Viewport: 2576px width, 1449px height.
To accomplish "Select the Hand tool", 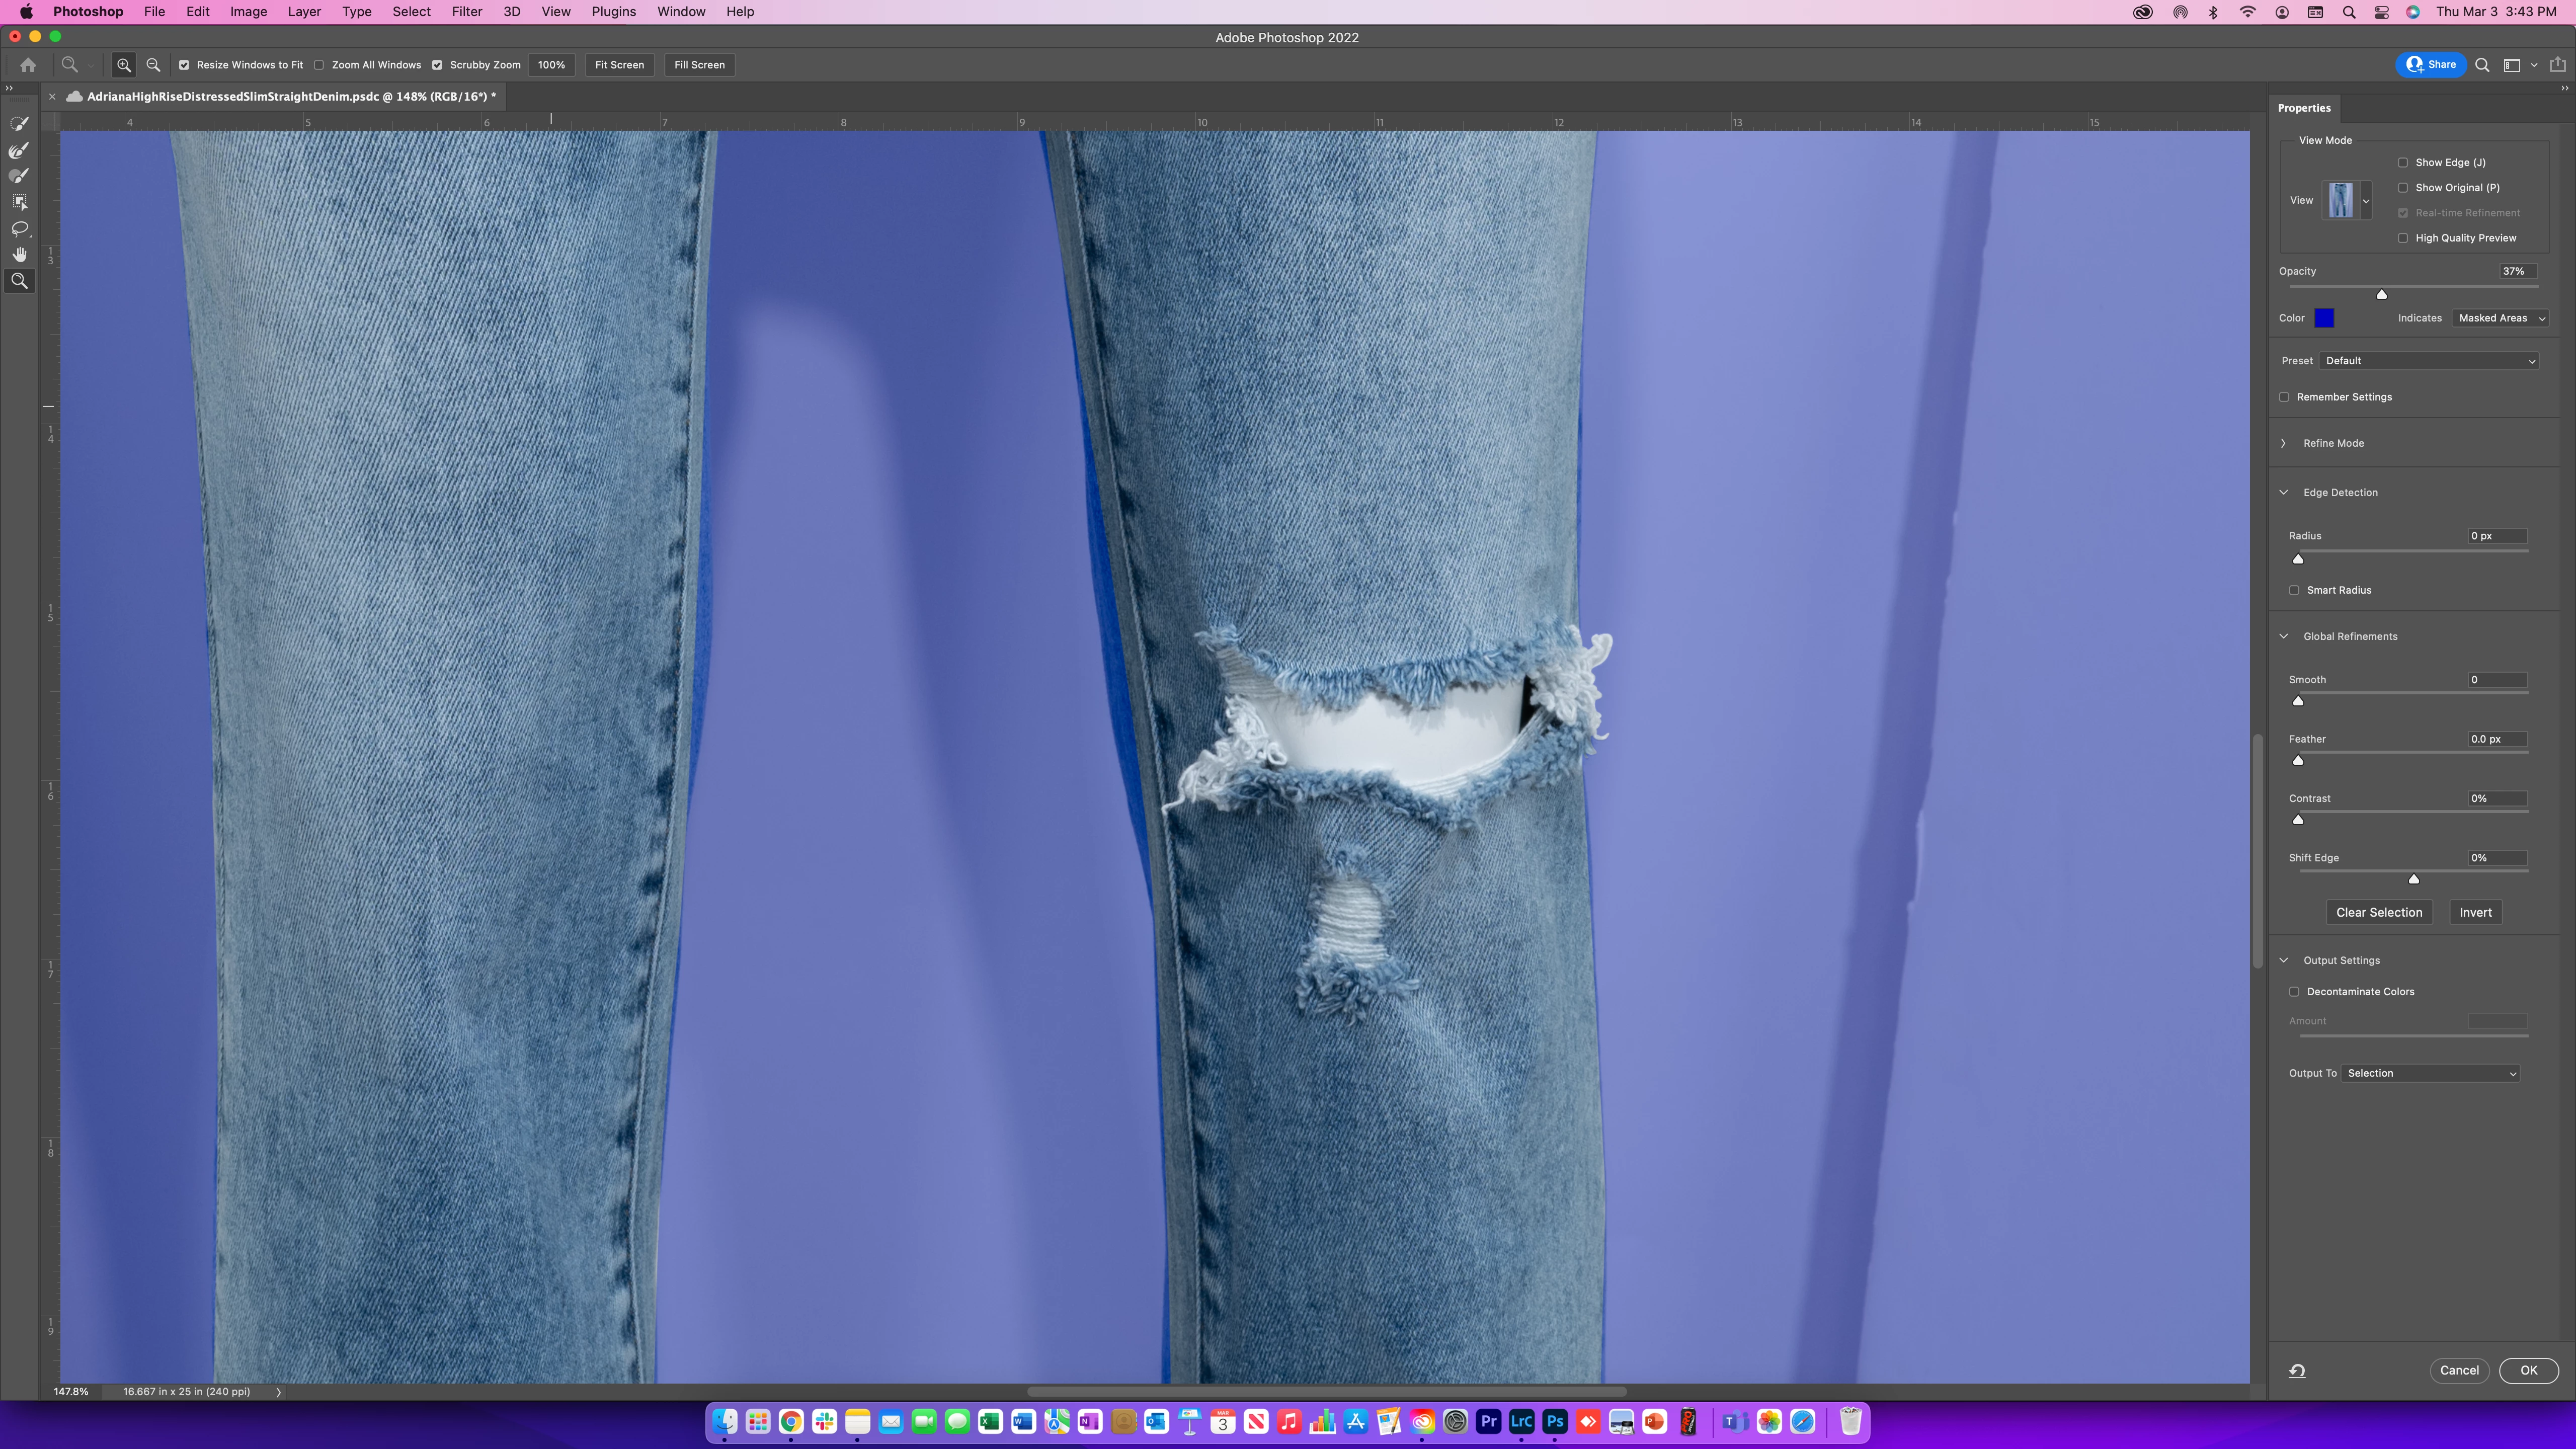I will click(19, 255).
